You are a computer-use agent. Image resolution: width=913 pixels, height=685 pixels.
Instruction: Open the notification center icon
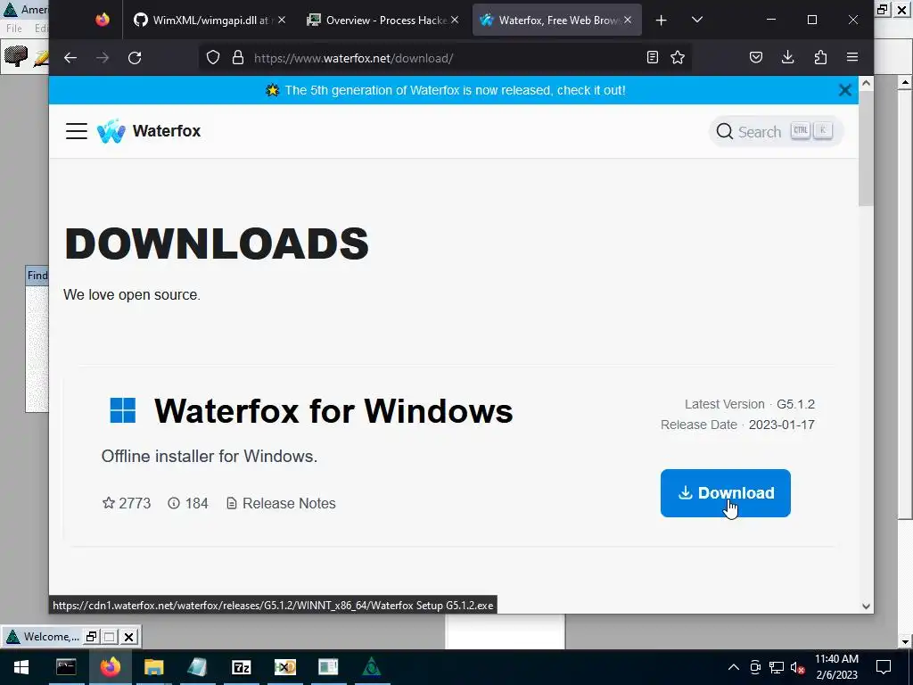pyautogui.click(x=884, y=667)
